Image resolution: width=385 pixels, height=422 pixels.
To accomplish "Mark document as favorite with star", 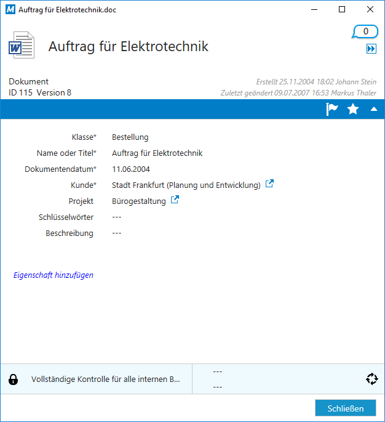I will [x=353, y=109].
